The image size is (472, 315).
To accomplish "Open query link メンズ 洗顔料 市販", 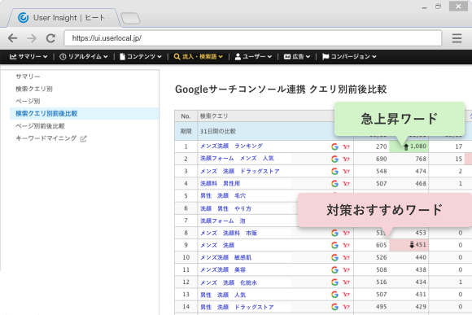I will tap(229, 233).
